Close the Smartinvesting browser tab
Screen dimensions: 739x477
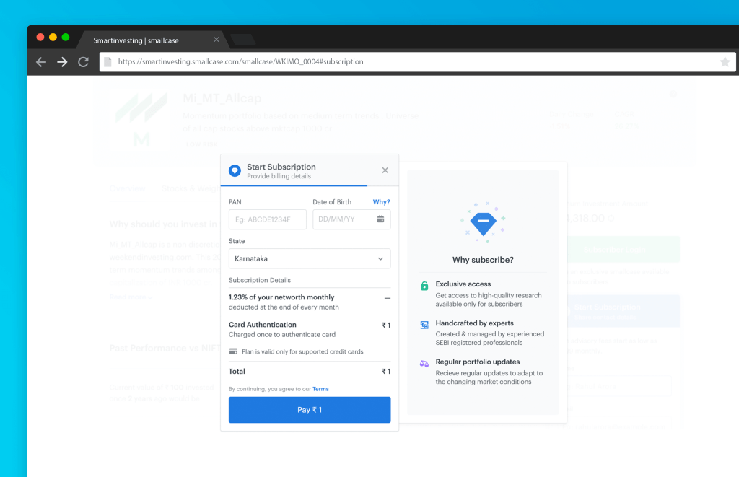tap(217, 40)
